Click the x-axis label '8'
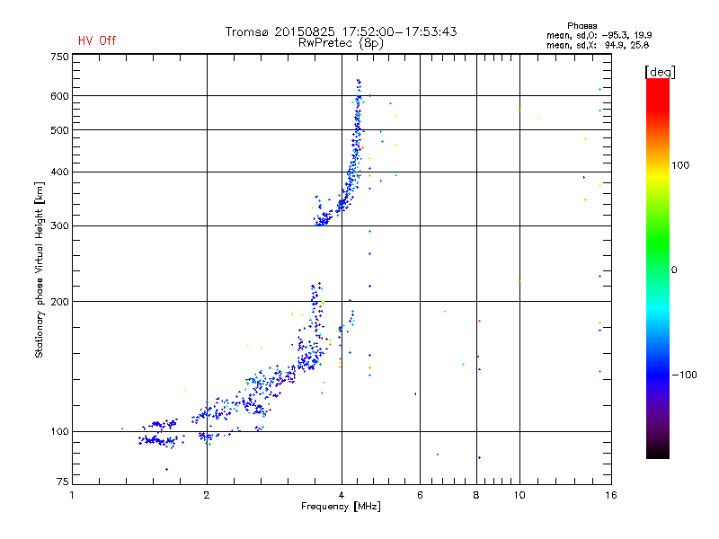719x539 pixels. tap(476, 495)
